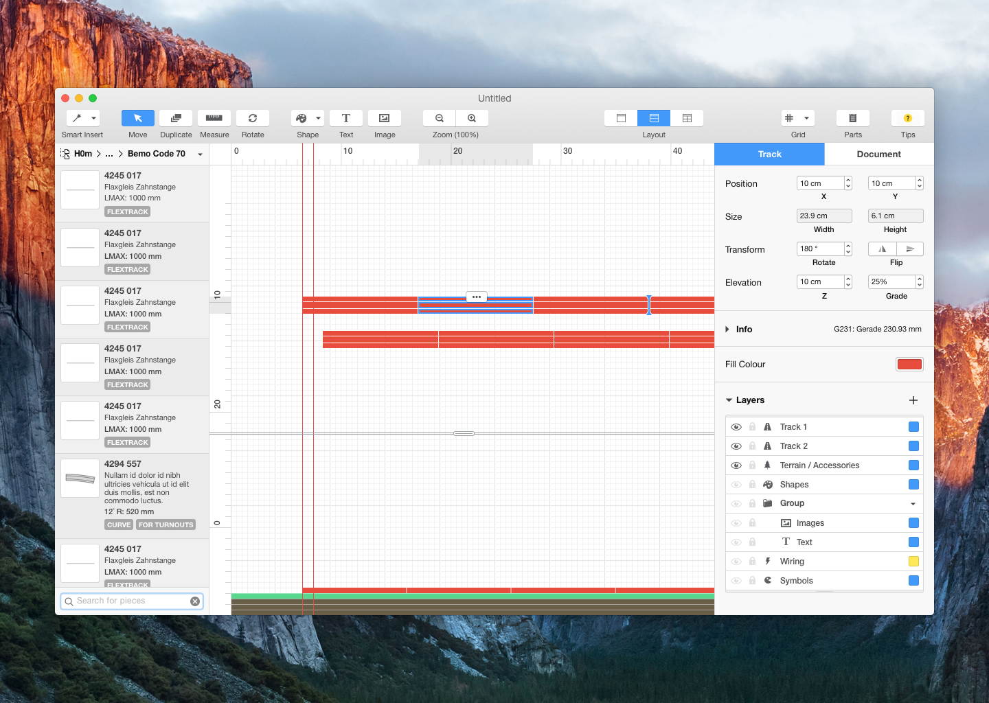Activate the Measure ruler tool

[x=214, y=118]
